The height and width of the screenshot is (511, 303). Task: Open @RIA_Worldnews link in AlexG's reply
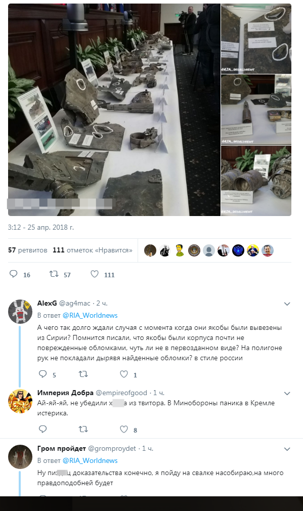pyautogui.click(x=90, y=315)
